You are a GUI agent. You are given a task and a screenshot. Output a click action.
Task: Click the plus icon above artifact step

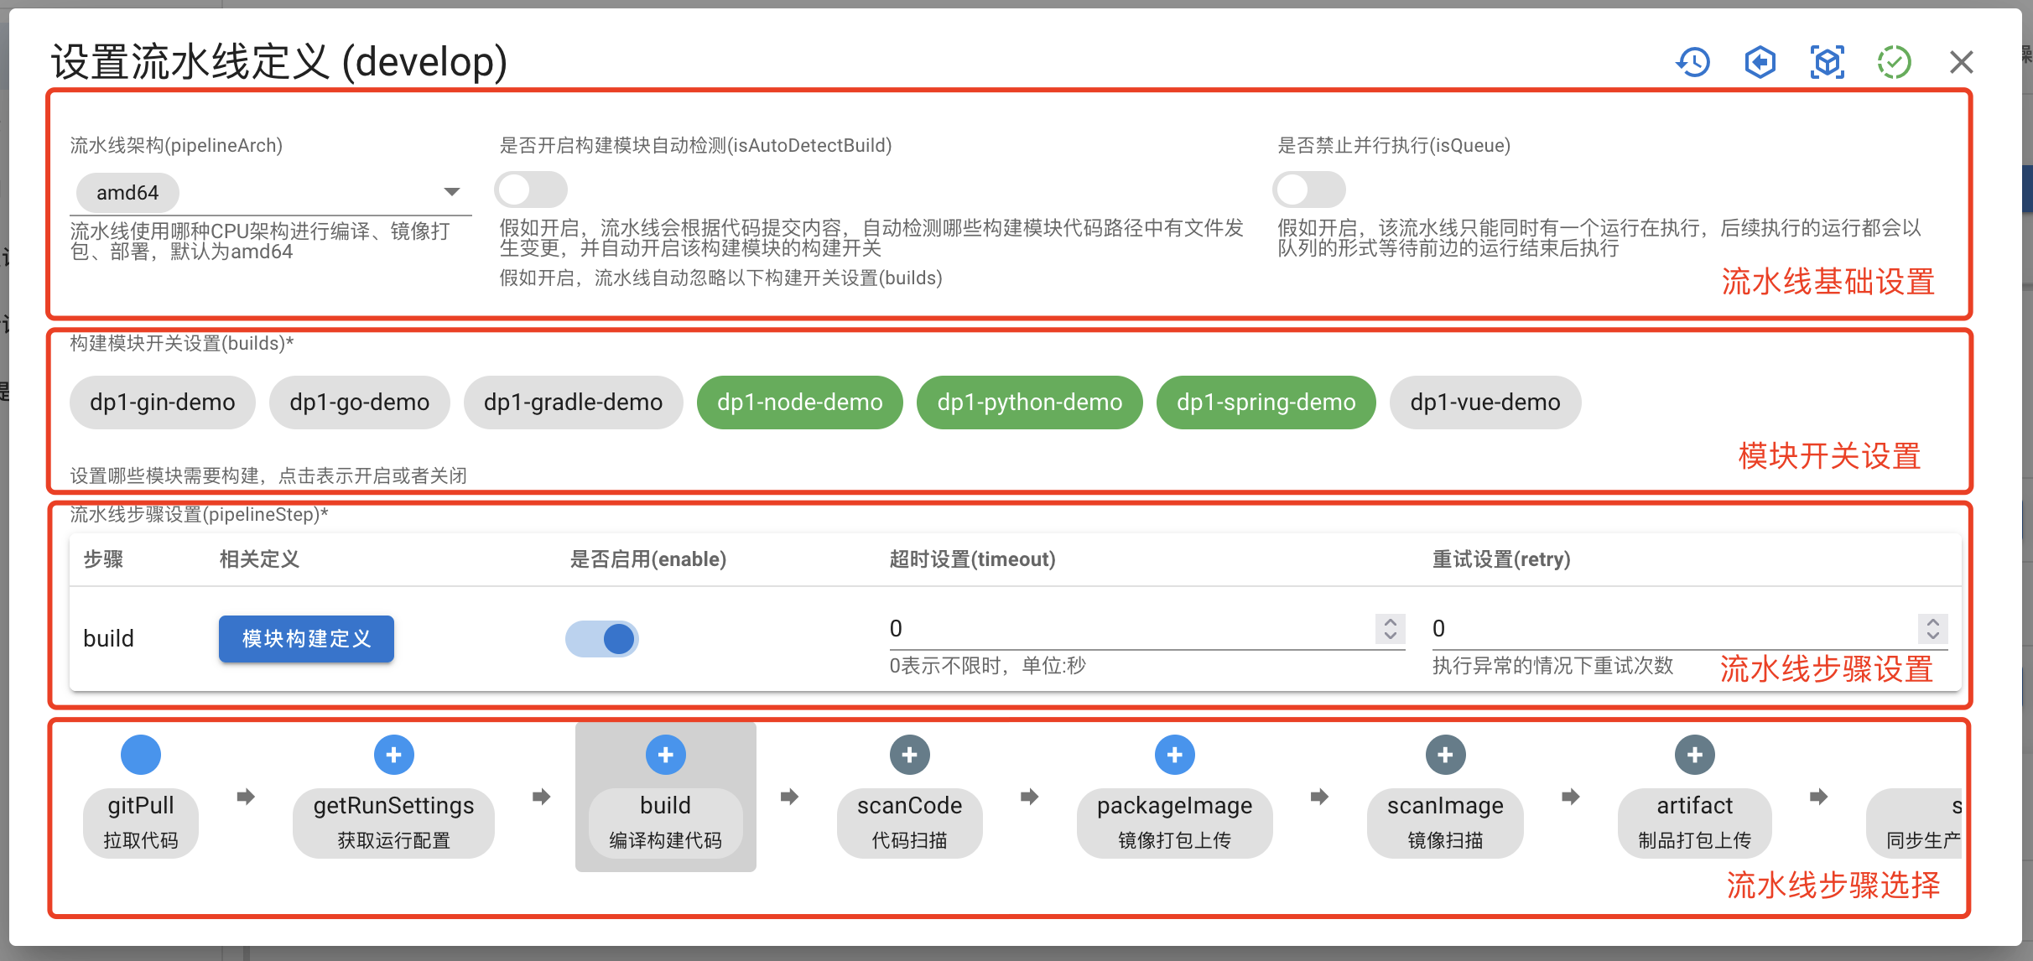pos(1694,754)
